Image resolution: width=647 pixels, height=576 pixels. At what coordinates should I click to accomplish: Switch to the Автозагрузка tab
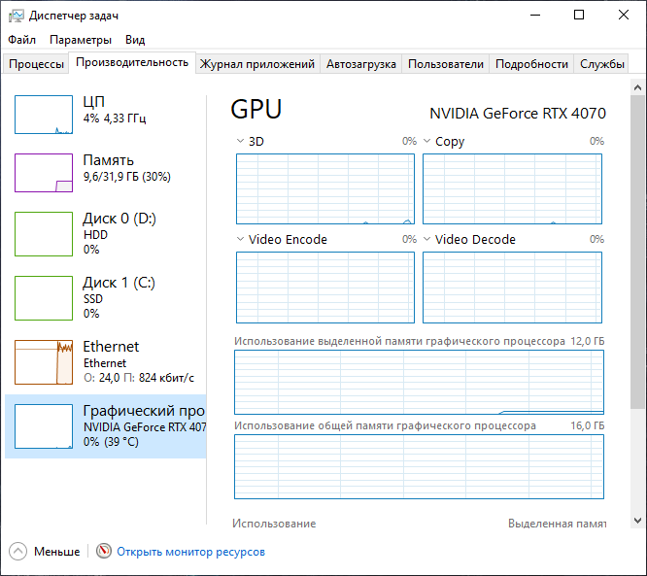pos(361,64)
